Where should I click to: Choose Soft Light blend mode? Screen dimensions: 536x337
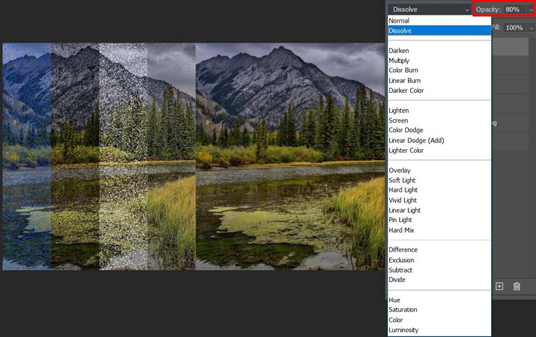[x=402, y=181]
